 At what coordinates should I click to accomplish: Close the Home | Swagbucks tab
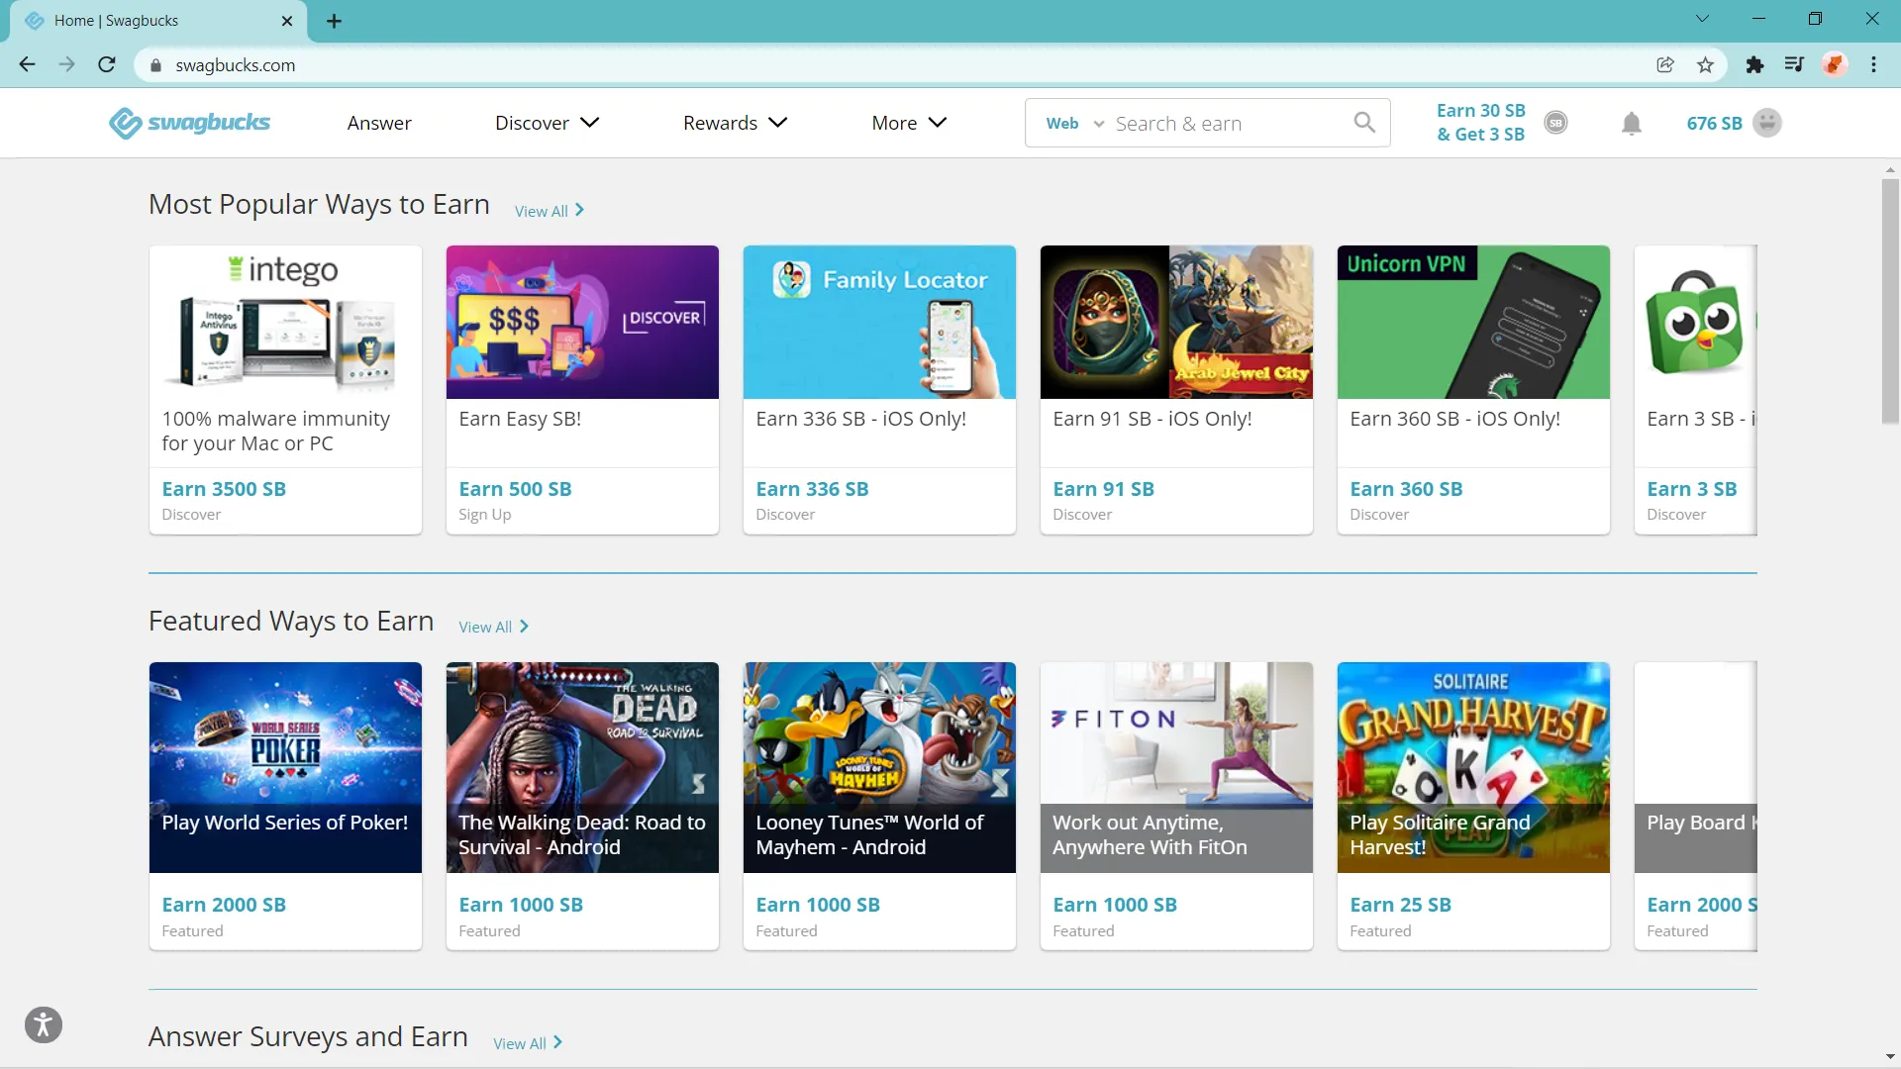287,21
